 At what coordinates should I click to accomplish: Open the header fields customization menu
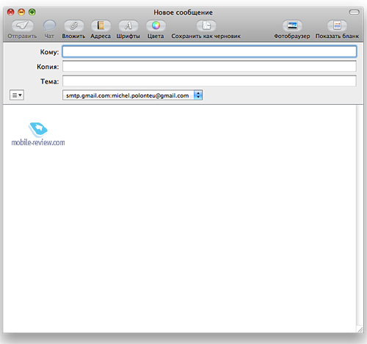(17, 95)
